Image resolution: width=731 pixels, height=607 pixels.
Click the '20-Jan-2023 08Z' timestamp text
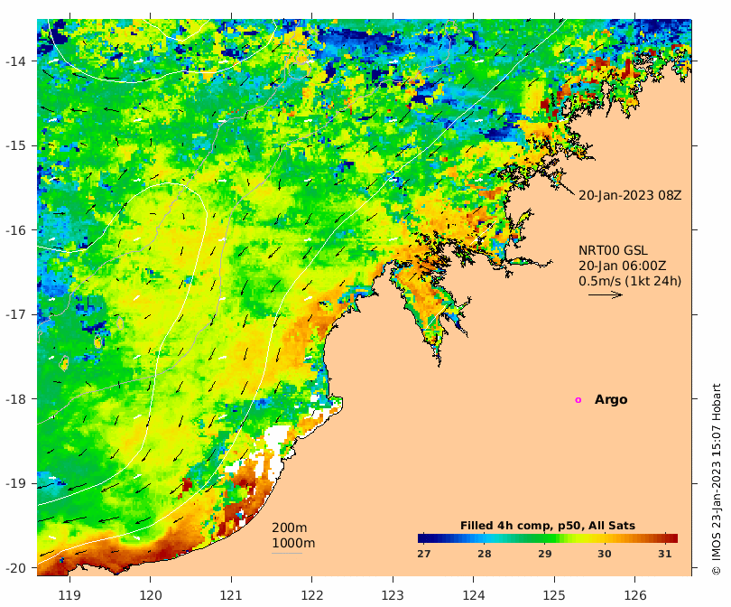(x=630, y=195)
